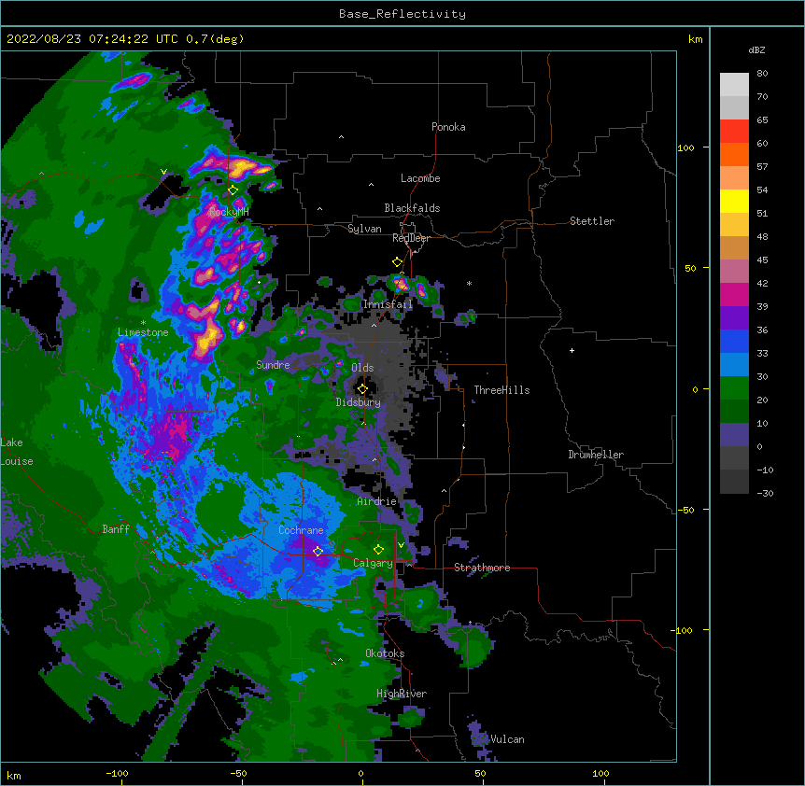Click the 80 value in dBZ legend
This screenshot has width=805, height=786.
click(762, 74)
